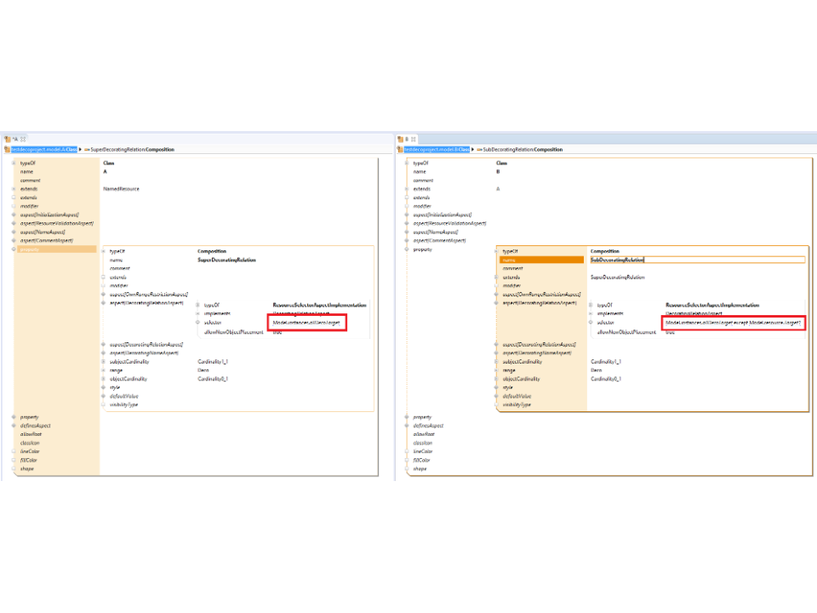The image size is (817, 613).
Task: Click the breadcrumb arrow after testdecoproject.model.B:Class
Action: 473,150
